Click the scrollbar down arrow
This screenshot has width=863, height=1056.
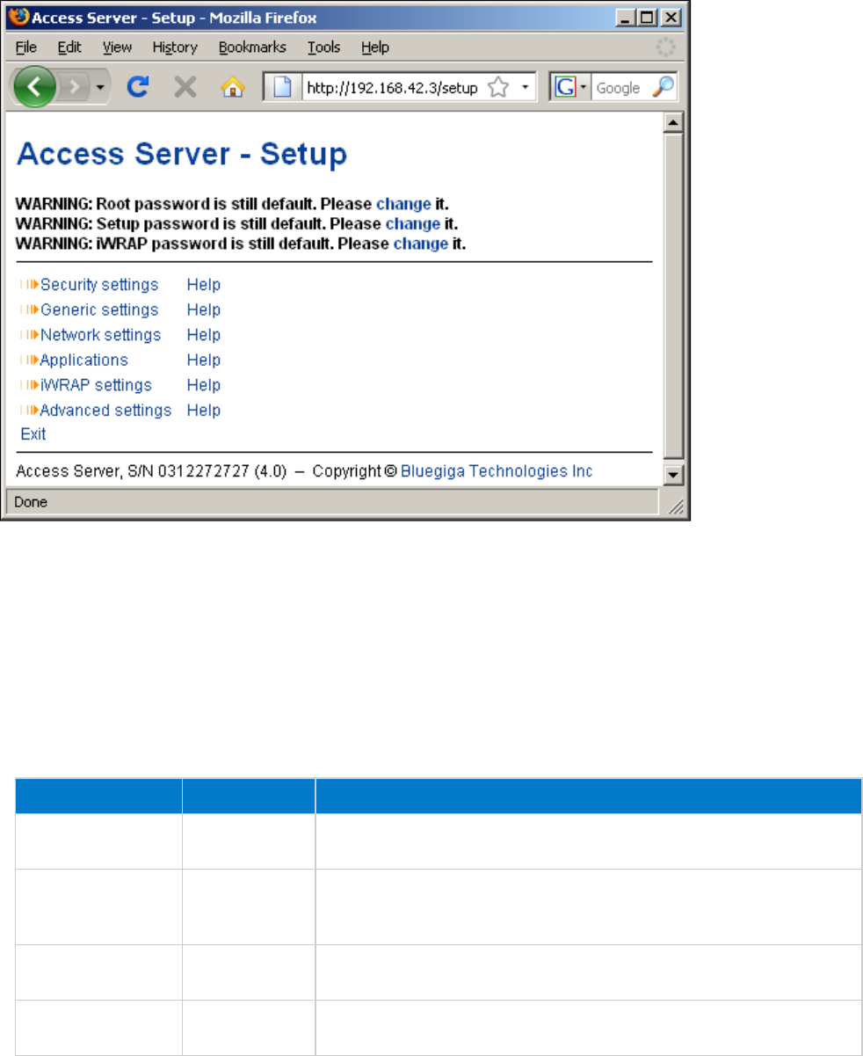673,475
